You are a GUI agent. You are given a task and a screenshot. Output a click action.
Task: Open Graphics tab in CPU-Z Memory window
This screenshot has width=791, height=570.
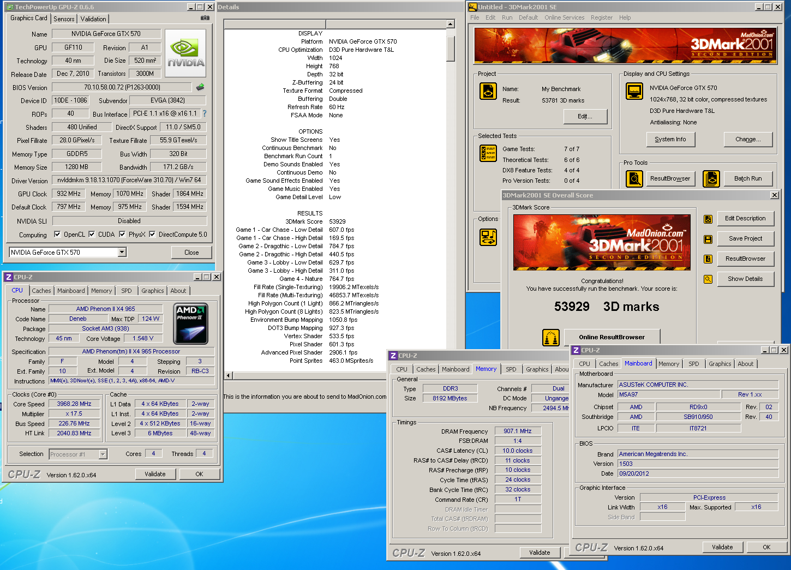537,369
